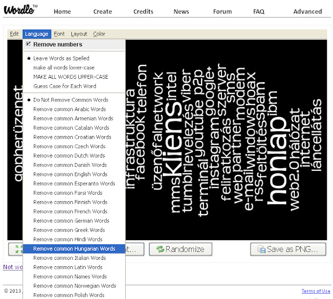The image size is (333, 299).
Task: Click the Save as PNG button
Action: pyautogui.click(x=288, y=249)
